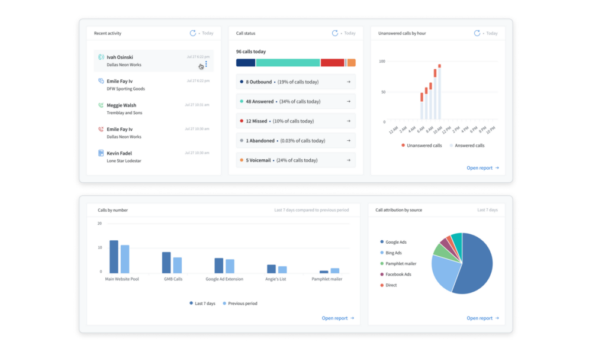Select the 5 Voicemail status row

[x=295, y=160]
